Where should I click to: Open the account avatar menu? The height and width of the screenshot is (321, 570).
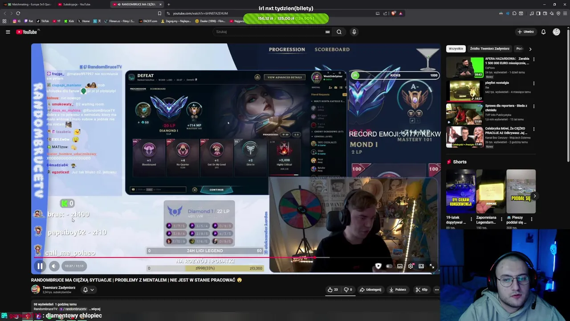click(556, 32)
